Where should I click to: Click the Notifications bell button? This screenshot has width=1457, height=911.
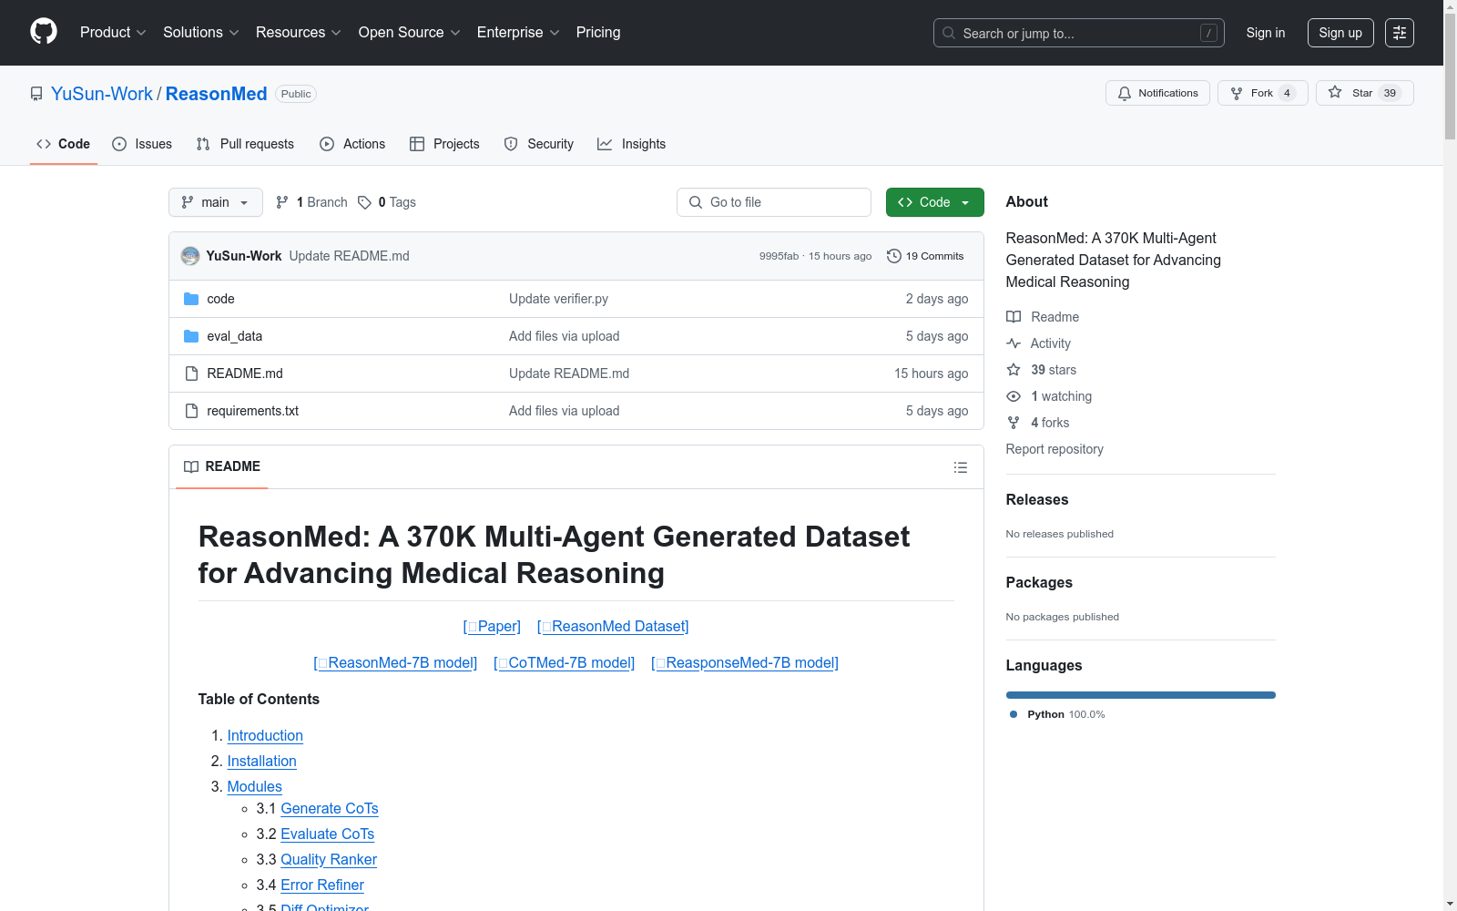coord(1157,93)
